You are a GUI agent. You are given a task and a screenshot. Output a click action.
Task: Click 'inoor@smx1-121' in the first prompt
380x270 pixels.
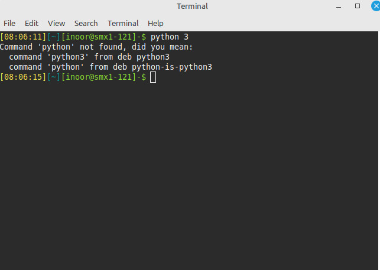pyautogui.click(x=99, y=37)
